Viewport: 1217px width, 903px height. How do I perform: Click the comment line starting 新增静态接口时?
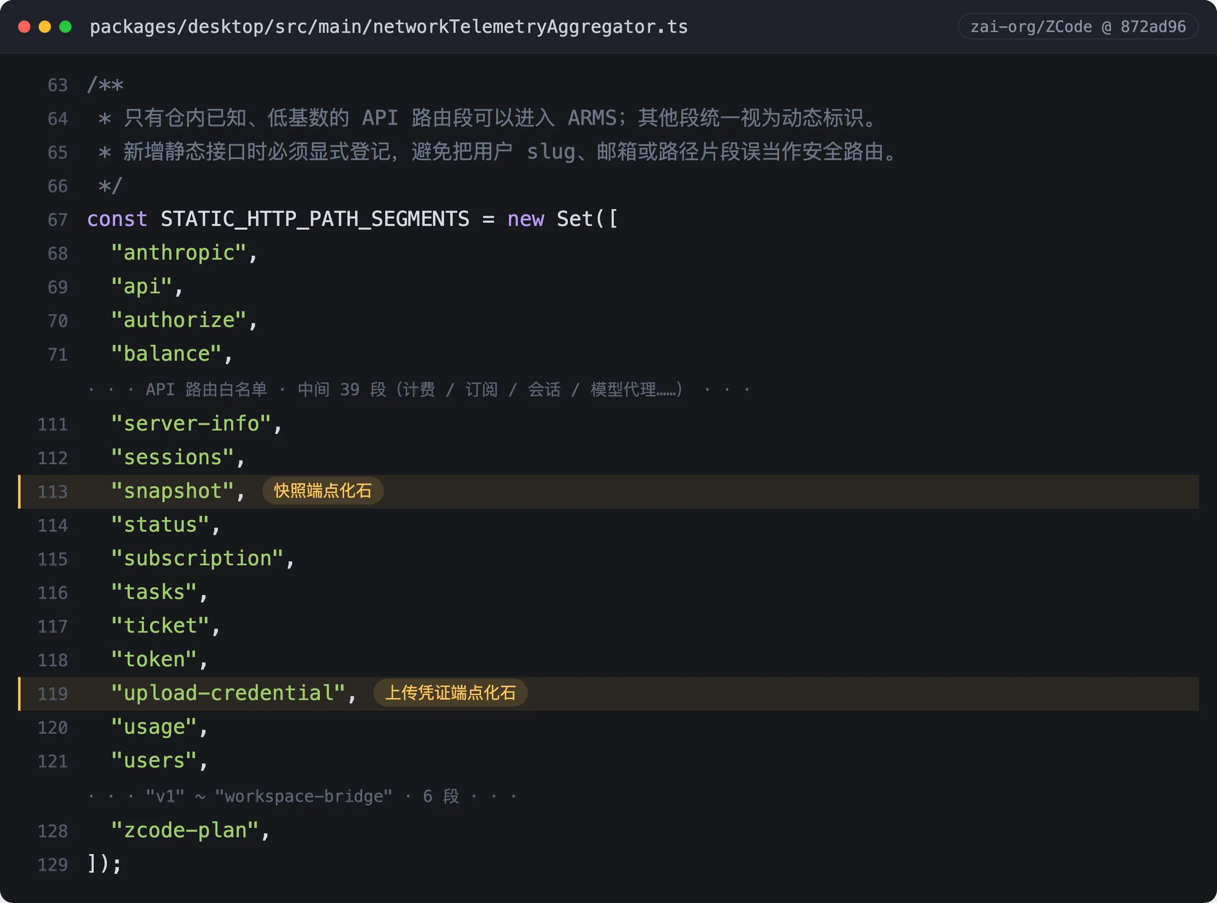498,152
